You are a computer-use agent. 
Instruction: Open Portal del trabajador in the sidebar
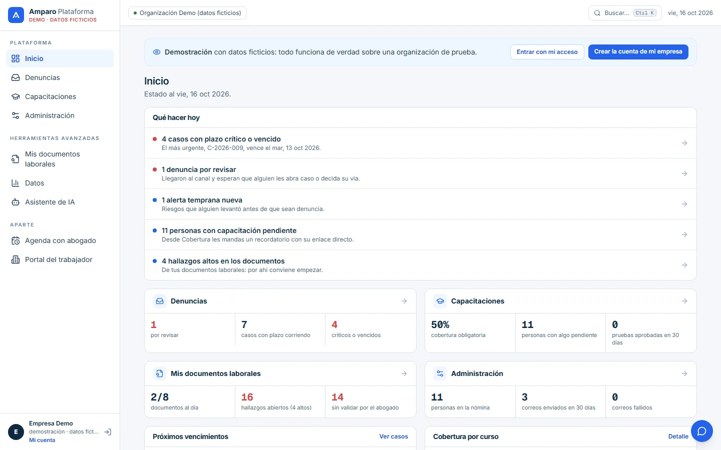point(60,259)
